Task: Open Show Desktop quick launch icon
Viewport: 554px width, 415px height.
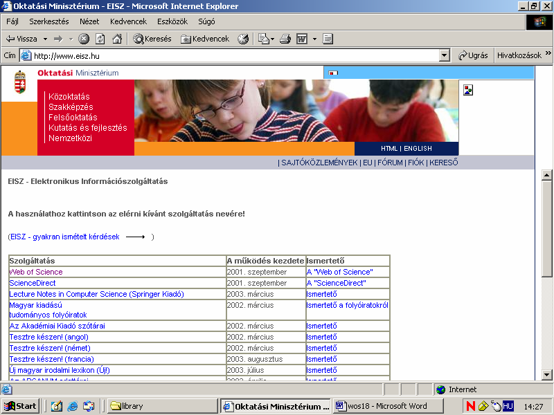Action: (57, 406)
